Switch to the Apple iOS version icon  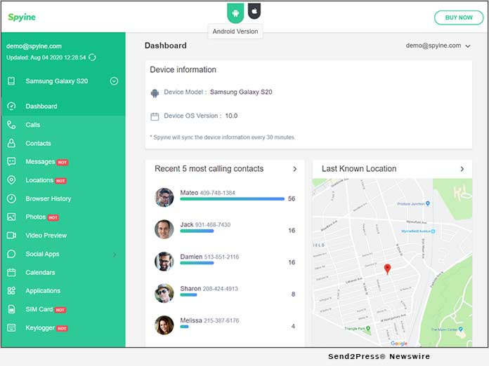(x=254, y=11)
